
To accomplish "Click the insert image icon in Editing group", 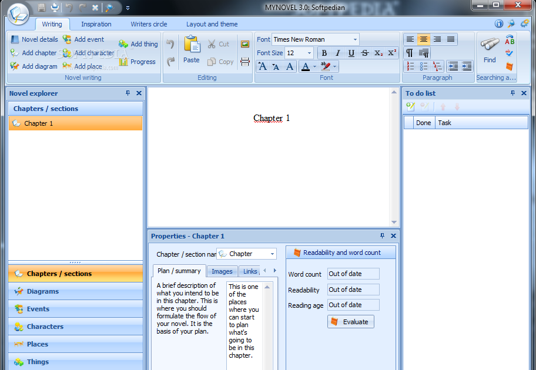I will [x=244, y=44].
